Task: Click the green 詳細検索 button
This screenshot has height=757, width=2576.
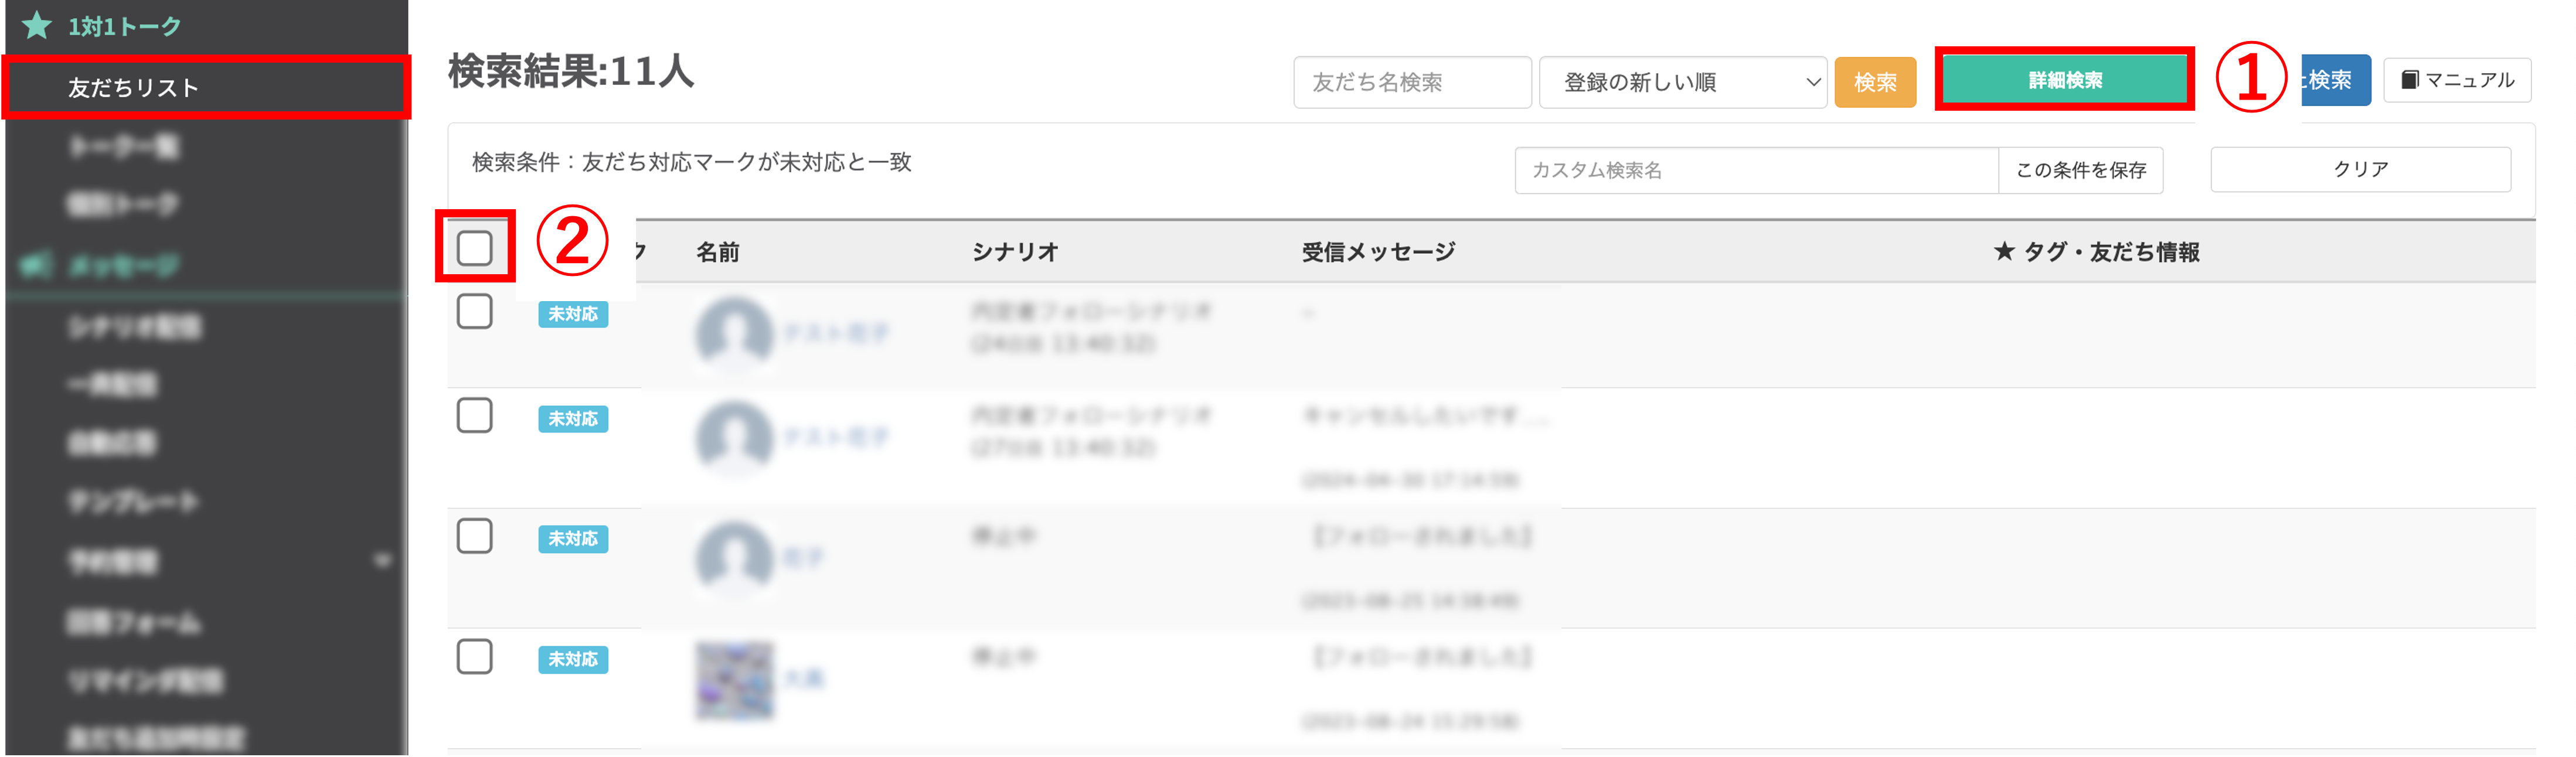Action: click(x=2064, y=80)
